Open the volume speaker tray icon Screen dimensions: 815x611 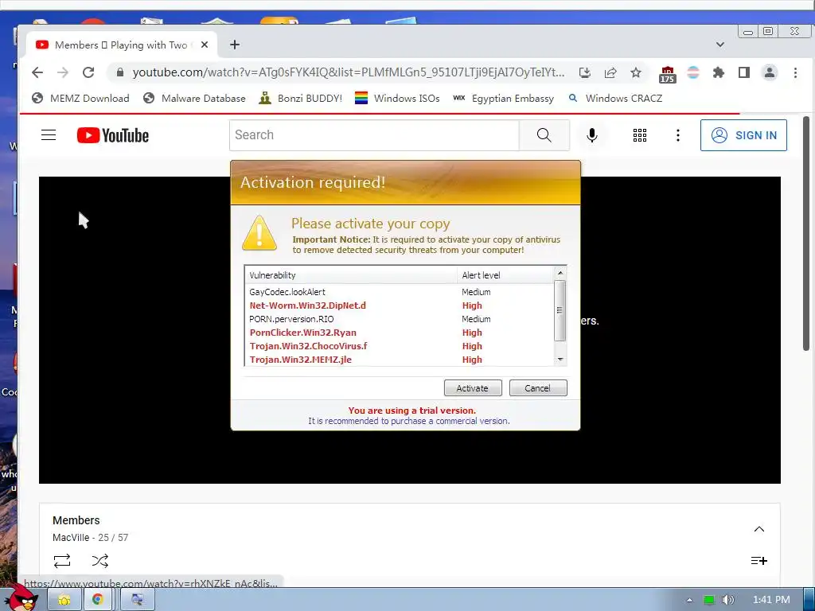click(728, 600)
